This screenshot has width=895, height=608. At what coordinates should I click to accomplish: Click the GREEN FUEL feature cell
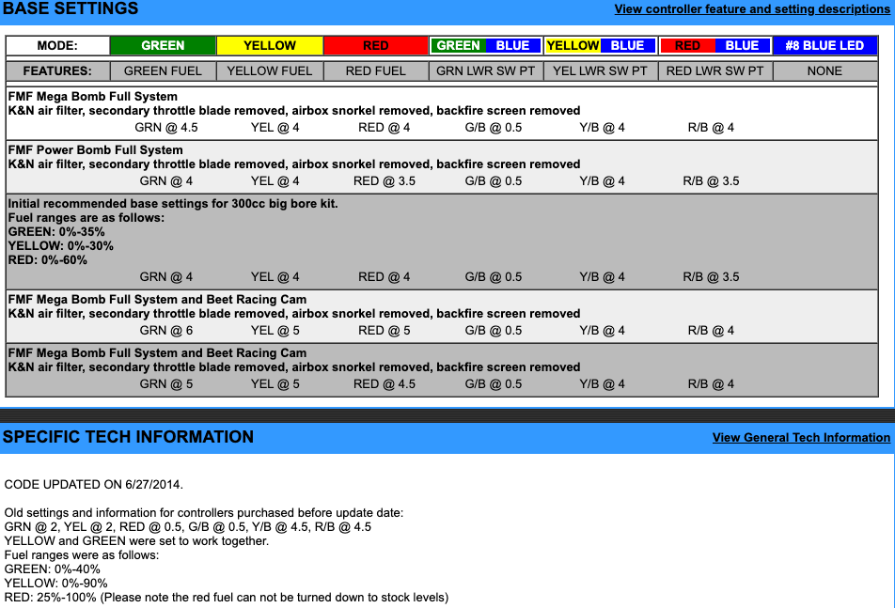point(163,70)
